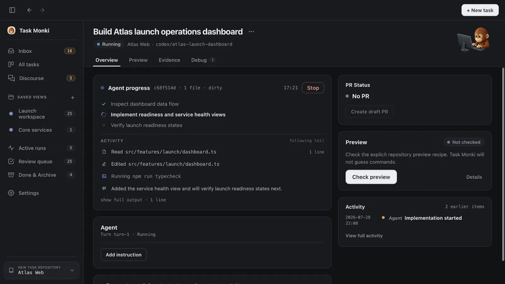Viewport: 505px width, 284px height.
Task: Click Add instruction button
Action: coord(124,255)
